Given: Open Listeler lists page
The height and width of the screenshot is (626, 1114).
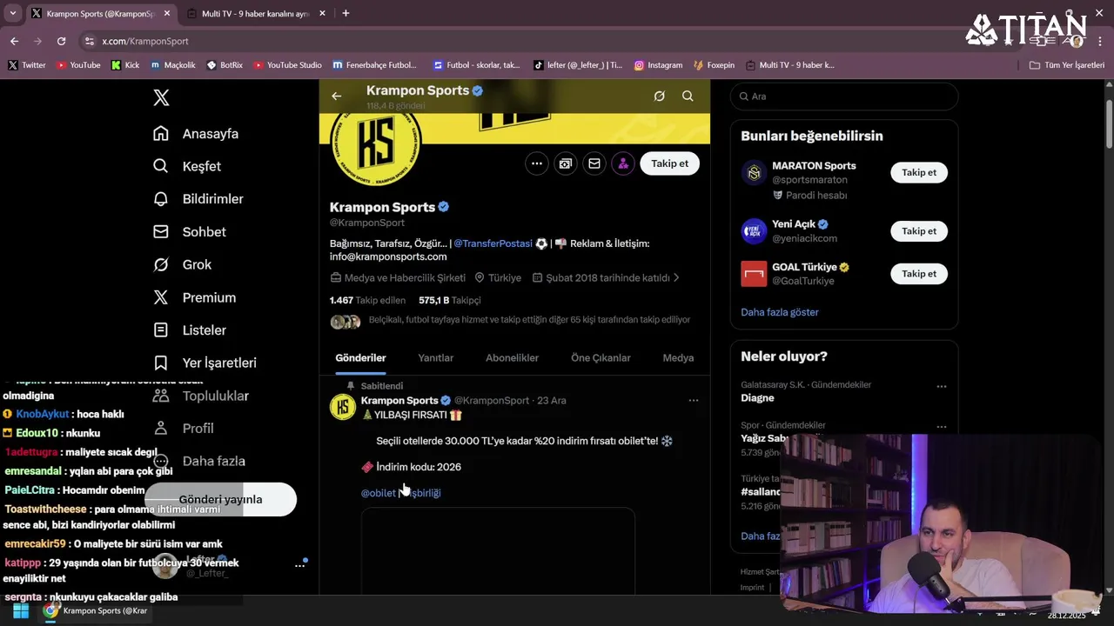Looking at the screenshot, I should pyautogui.click(x=190, y=330).
